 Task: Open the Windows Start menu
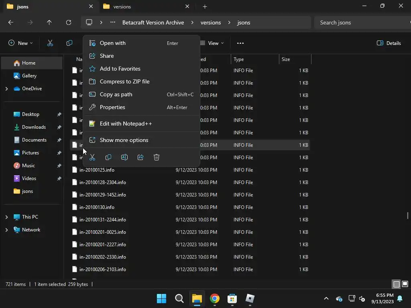161,298
